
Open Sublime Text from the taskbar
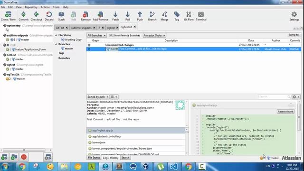[119, 166]
